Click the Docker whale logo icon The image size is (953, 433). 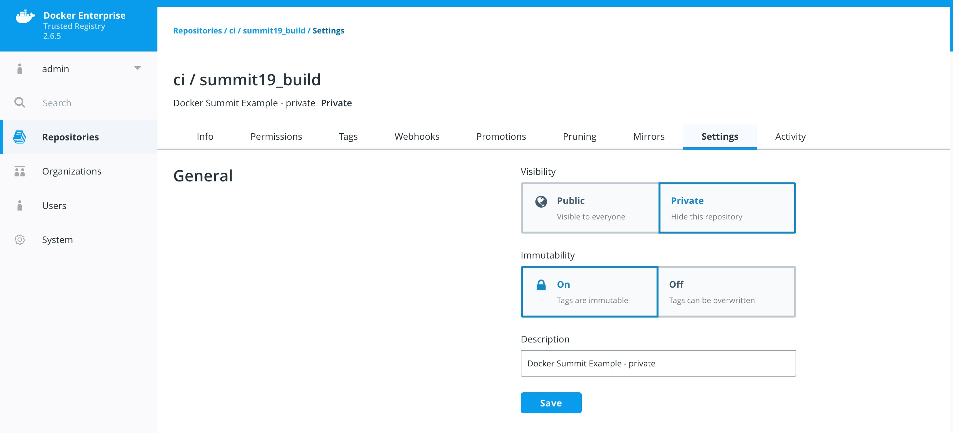click(25, 17)
